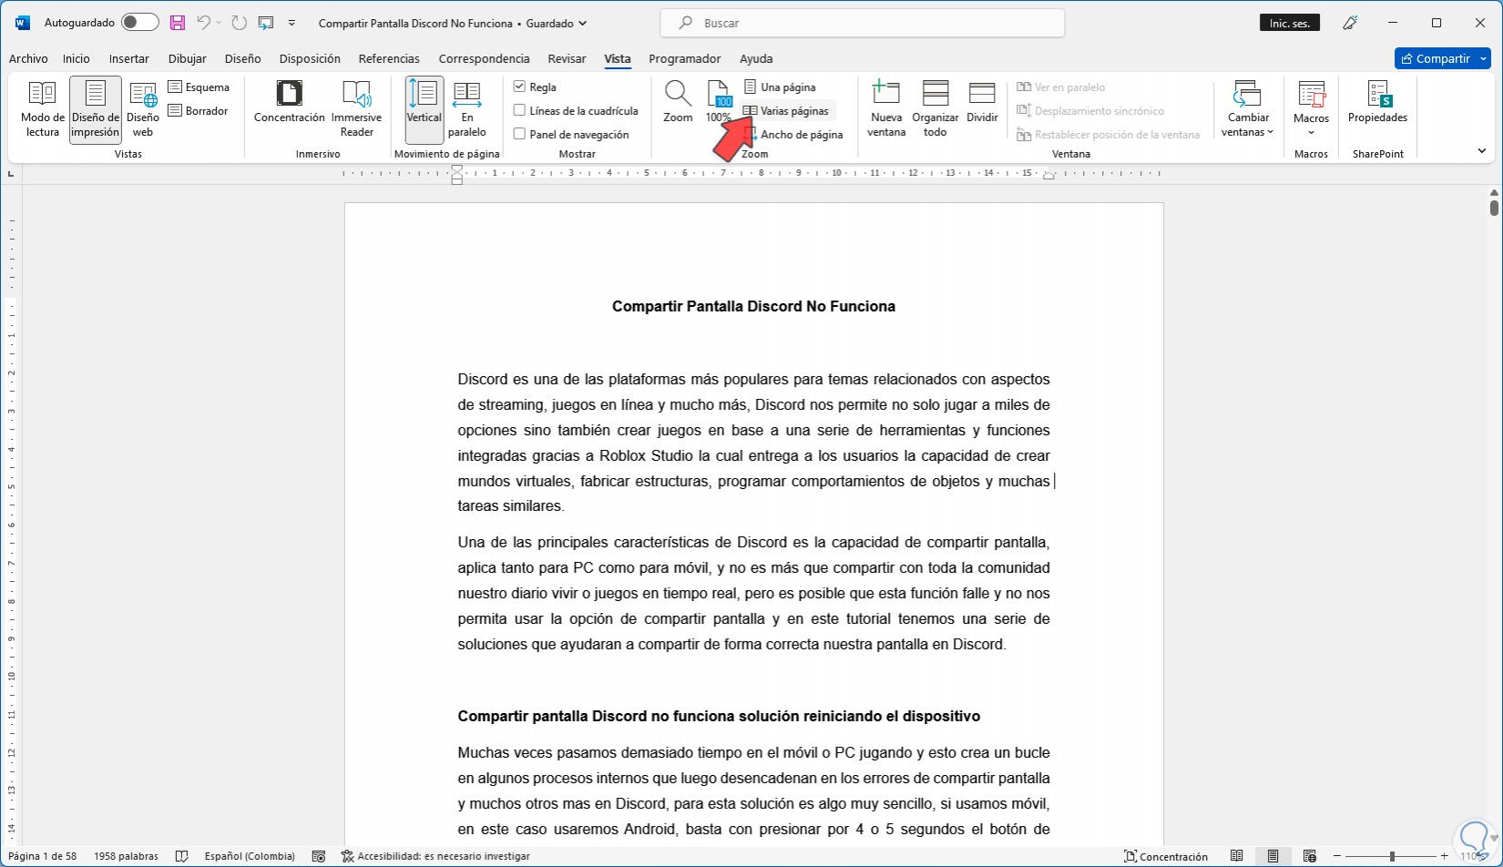
Task: Click the web layout icon in status bar
Action: [x=1310, y=856]
